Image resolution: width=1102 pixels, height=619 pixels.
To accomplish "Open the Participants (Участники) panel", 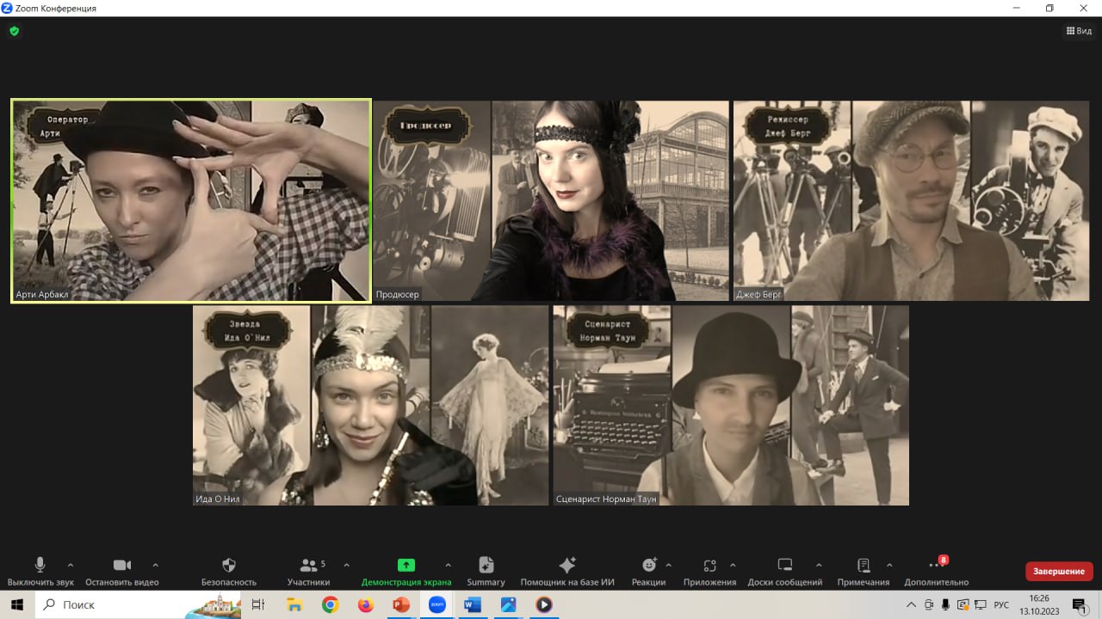I will pos(308,566).
